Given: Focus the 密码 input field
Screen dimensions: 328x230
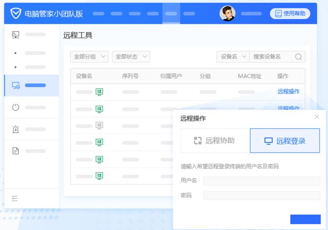Looking at the screenshot, I should [261, 196].
